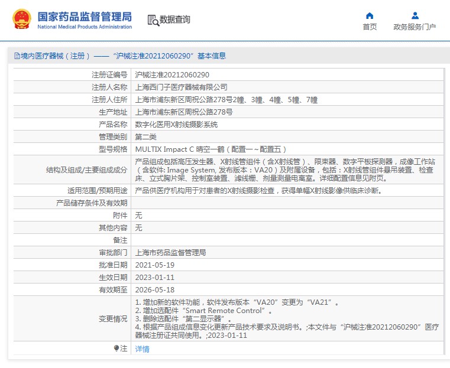
Task: Click the 变更情况 change details text
Action: (x=287, y=319)
